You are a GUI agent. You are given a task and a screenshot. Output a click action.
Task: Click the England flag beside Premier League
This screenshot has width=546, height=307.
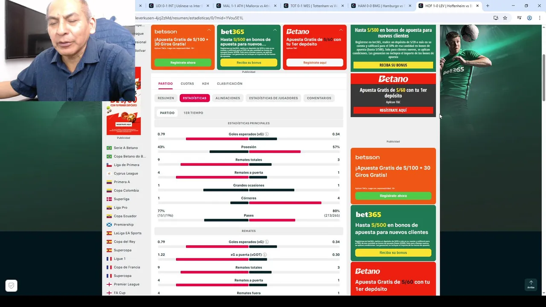pos(109,284)
